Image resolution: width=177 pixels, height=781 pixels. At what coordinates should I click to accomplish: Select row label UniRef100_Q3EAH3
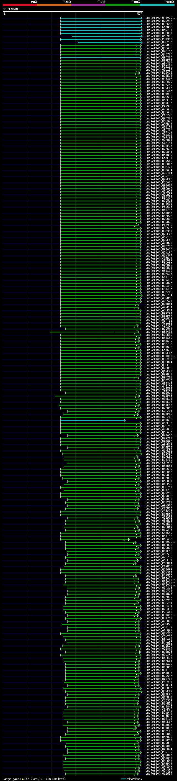coord(159,48)
